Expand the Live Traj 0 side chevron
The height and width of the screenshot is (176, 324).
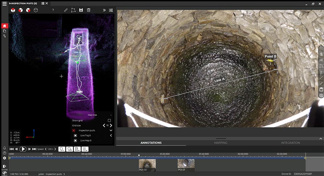[111, 135]
